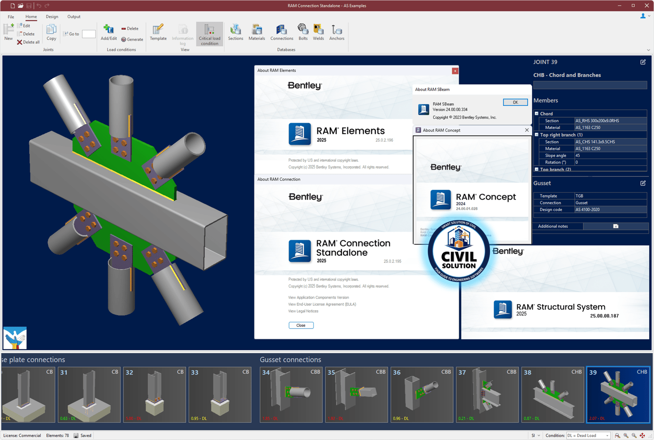Click the zoom out icon in status bar

tap(634, 436)
